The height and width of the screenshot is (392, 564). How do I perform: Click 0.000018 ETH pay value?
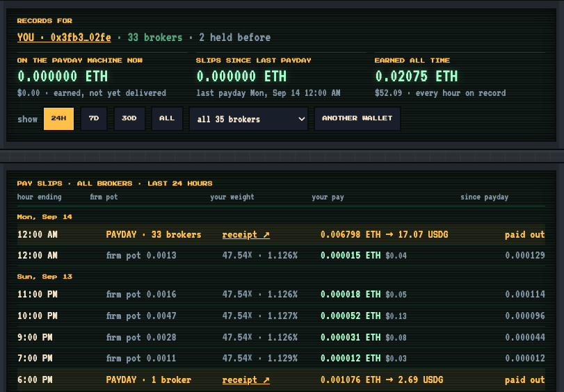pyautogui.click(x=351, y=295)
